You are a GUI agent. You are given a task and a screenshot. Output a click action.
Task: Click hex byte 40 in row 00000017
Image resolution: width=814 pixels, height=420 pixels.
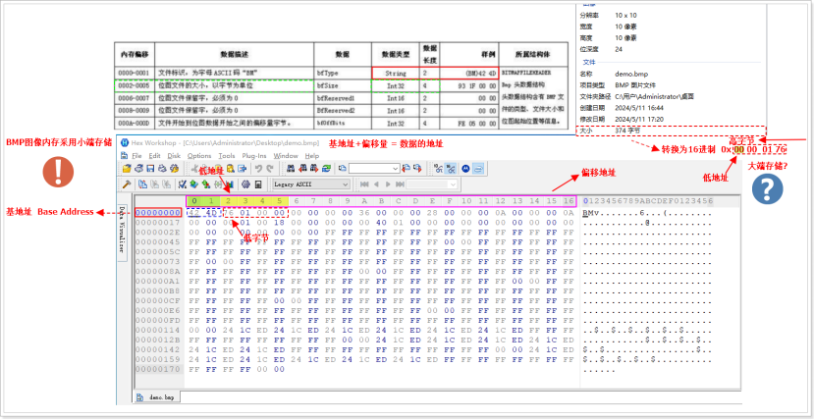pos(381,223)
